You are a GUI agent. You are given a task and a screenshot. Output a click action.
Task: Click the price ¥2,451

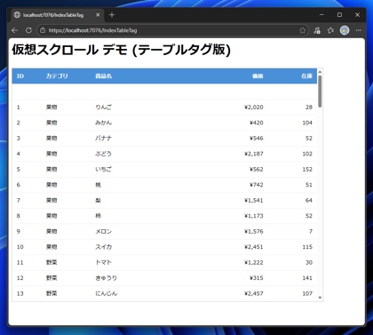click(254, 247)
